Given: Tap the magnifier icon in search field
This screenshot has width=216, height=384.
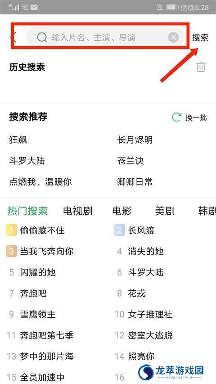Looking at the screenshot, I should coord(42,37).
